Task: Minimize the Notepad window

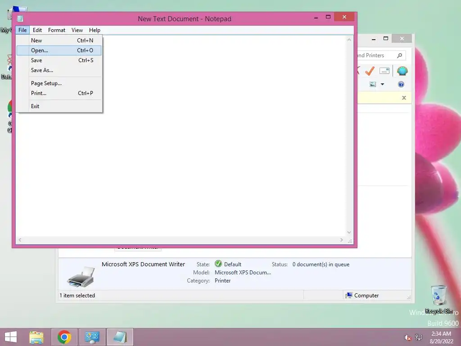Action: [x=316, y=18]
